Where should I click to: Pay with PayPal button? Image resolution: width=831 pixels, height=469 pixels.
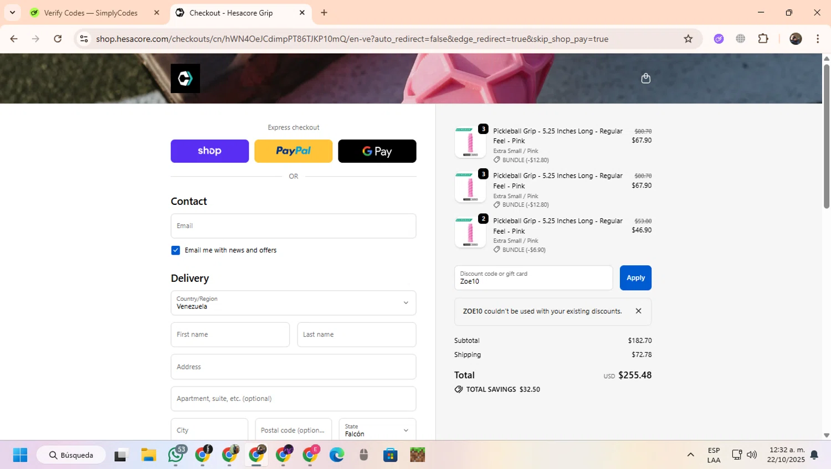click(x=294, y=151)
